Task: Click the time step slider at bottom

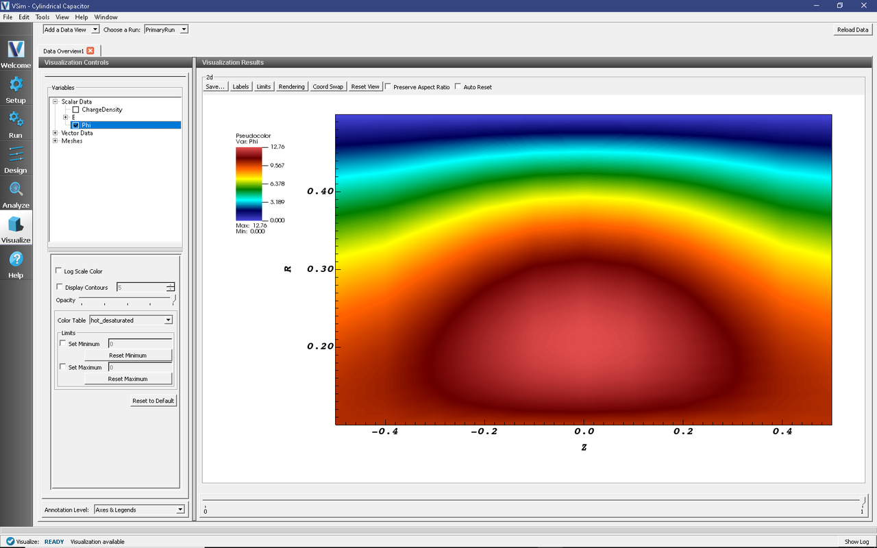Action: click(535, 501)
